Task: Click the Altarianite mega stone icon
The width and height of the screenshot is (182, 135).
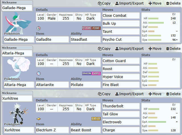Action: pos(39,73)
